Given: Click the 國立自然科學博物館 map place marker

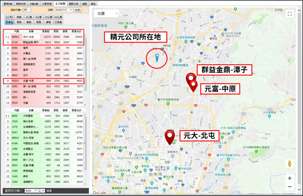Looking at the screenshot, I should point(147,159).
